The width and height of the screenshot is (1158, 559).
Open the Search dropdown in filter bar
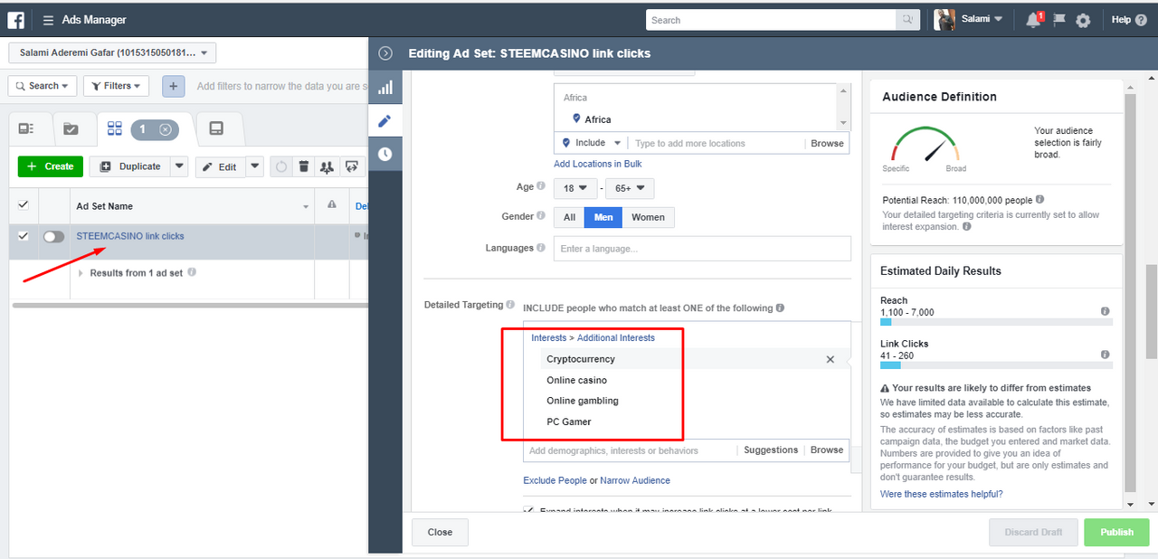click(43, 86)
